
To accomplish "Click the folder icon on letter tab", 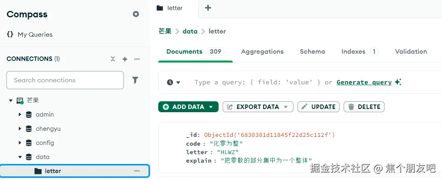I will (160, 8).
